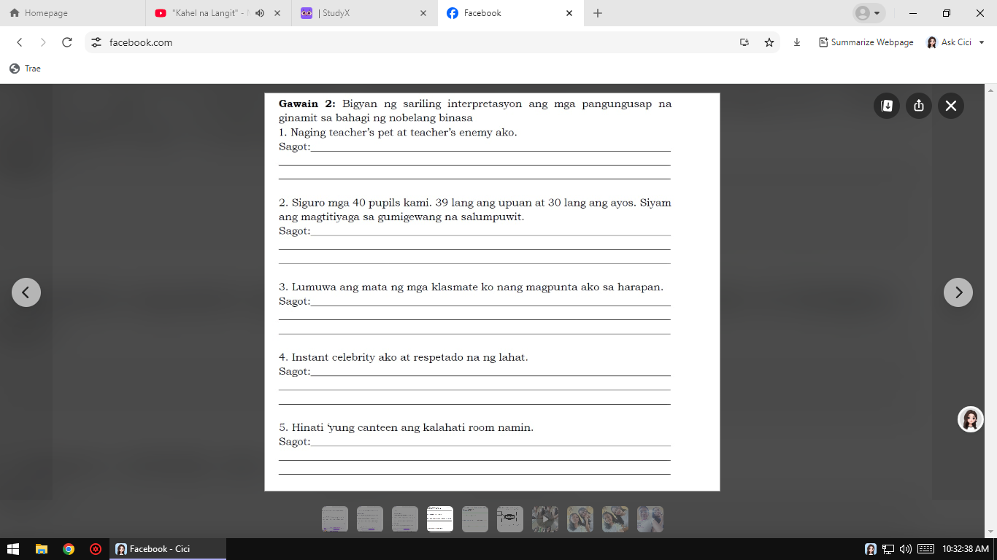Download the Gawain 2 worksheet image
Screen dimensions: 997x560
(886, 106)
